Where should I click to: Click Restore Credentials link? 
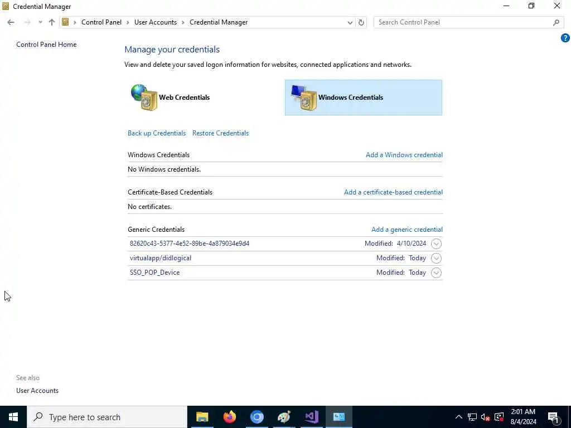click(220, 133)
